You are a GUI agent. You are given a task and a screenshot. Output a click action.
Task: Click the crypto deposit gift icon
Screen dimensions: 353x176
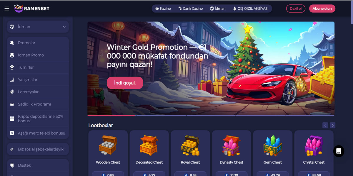point(12,119)
